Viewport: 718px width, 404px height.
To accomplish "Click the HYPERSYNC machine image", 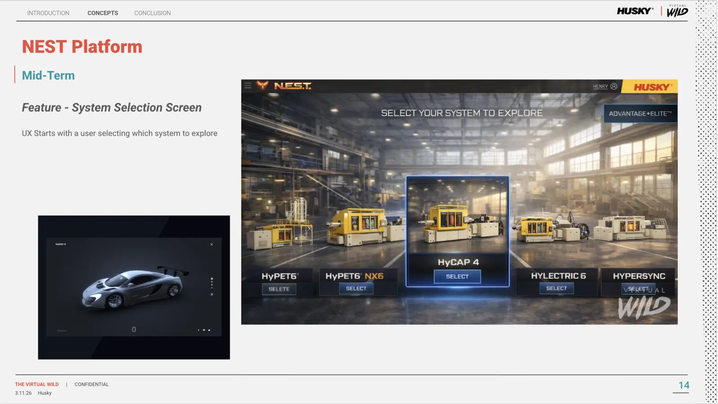I will pos(633,228).
